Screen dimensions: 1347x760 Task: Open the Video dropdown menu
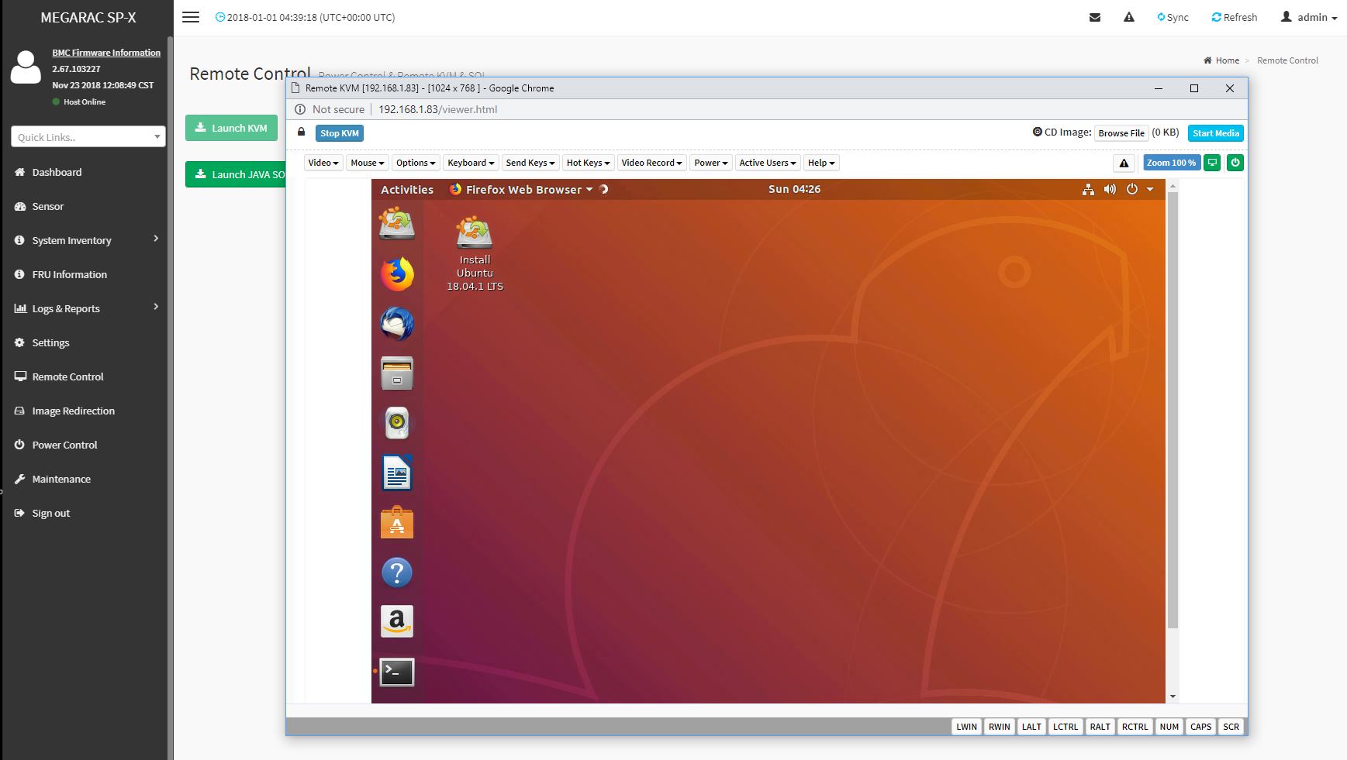click(x=323, y=163)
